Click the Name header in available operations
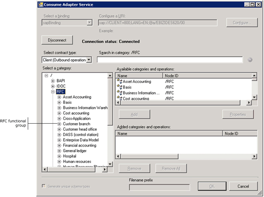The height and width of the screenshot is (197, 264). (x=139, y=76)
